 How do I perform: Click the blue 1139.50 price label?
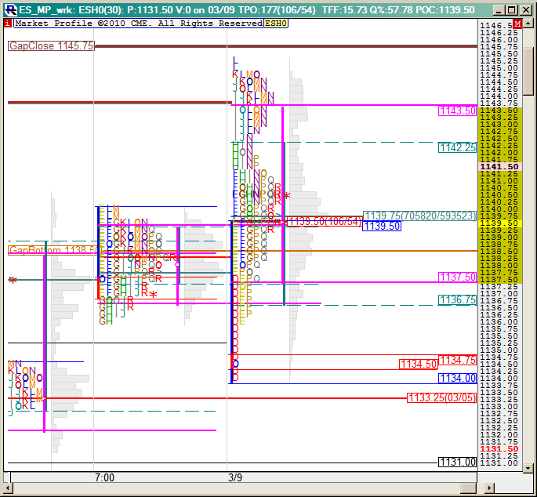382,226
